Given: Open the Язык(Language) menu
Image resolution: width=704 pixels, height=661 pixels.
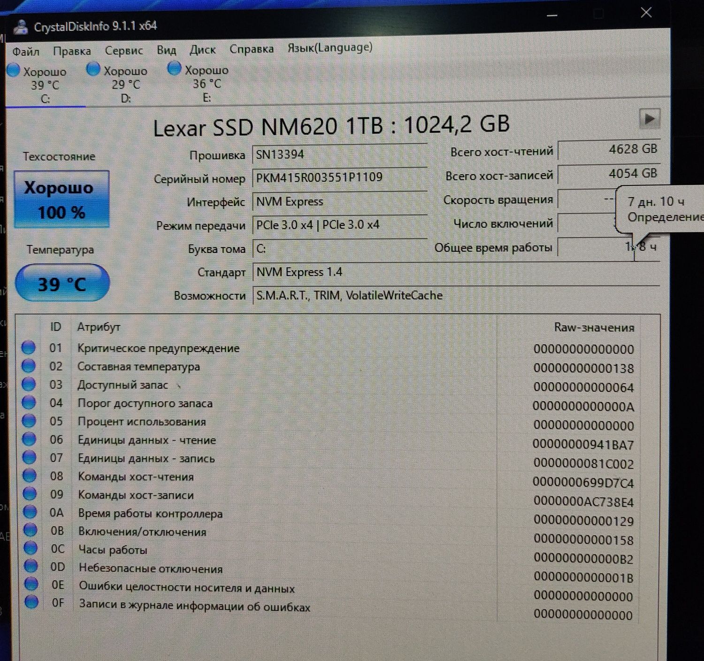Looking at the screenshot, I should tap(330, 48).
